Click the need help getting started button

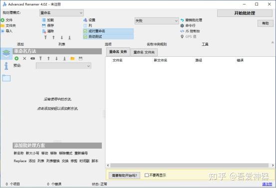point(124,176)
